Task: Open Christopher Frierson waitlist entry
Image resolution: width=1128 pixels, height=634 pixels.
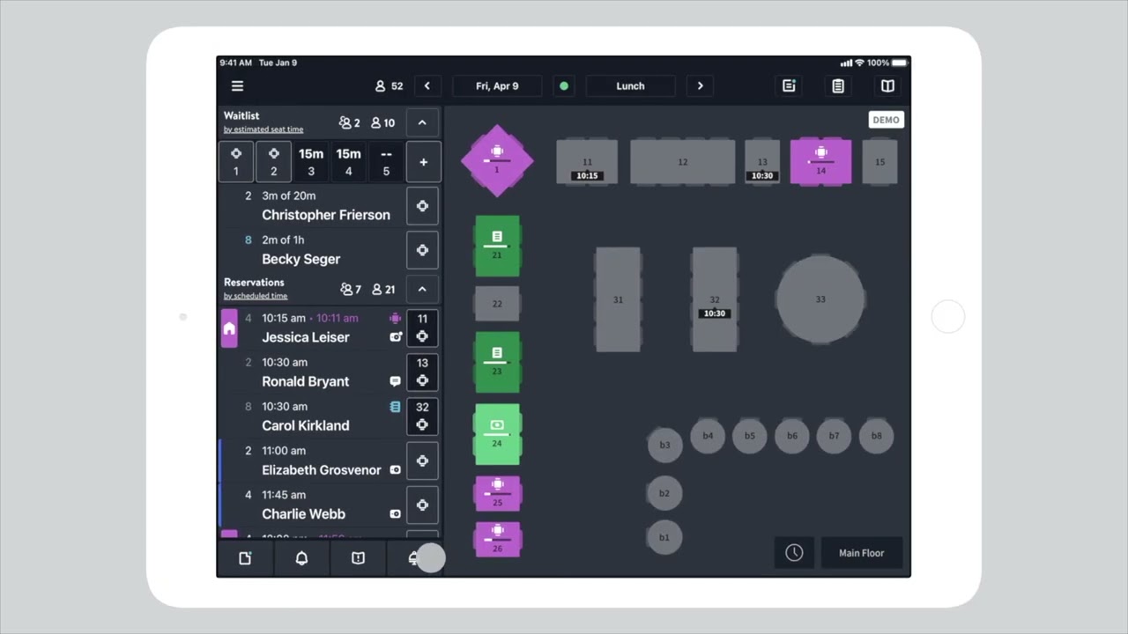Action: point(312,205)
